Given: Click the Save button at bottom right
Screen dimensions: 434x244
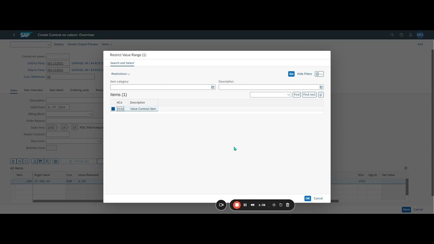Looking at the screenshot, I should coord(406,209).
